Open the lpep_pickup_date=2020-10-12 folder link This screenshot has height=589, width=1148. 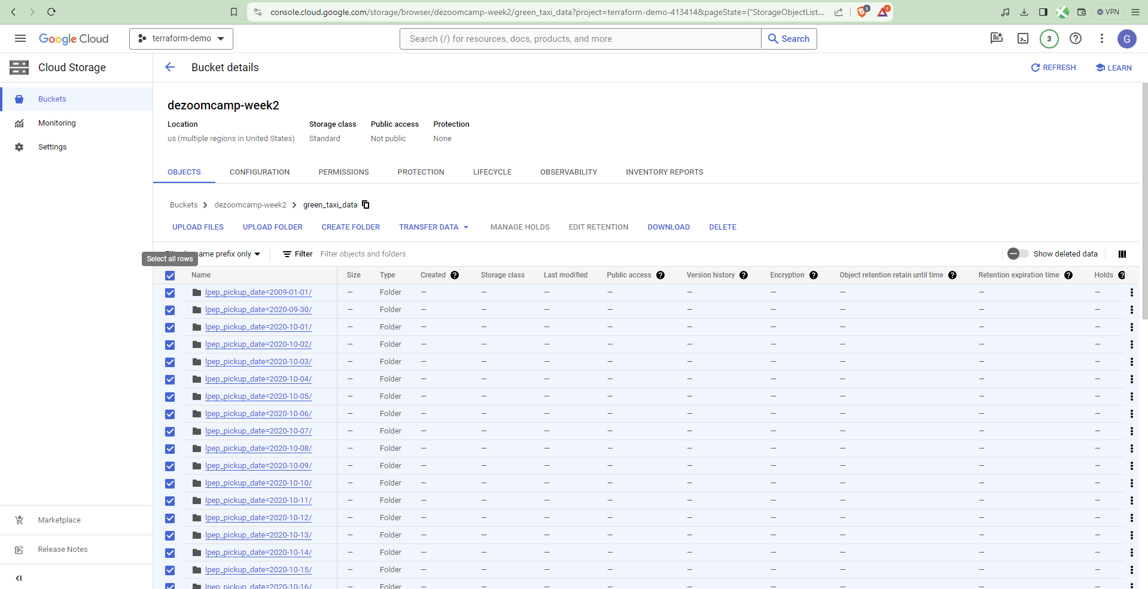click(258, 518)
